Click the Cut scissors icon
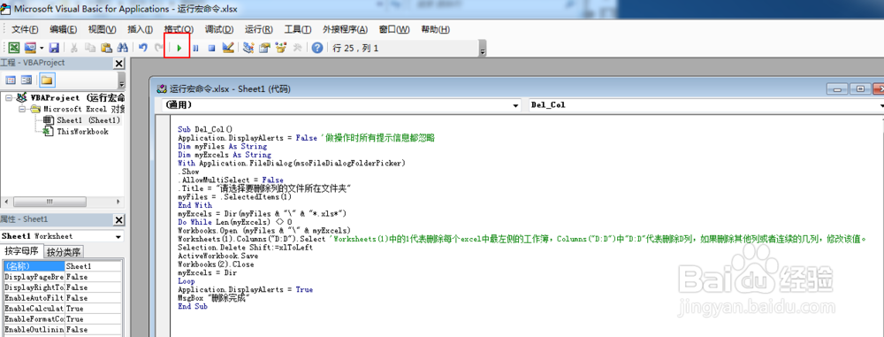 point(74,48)
